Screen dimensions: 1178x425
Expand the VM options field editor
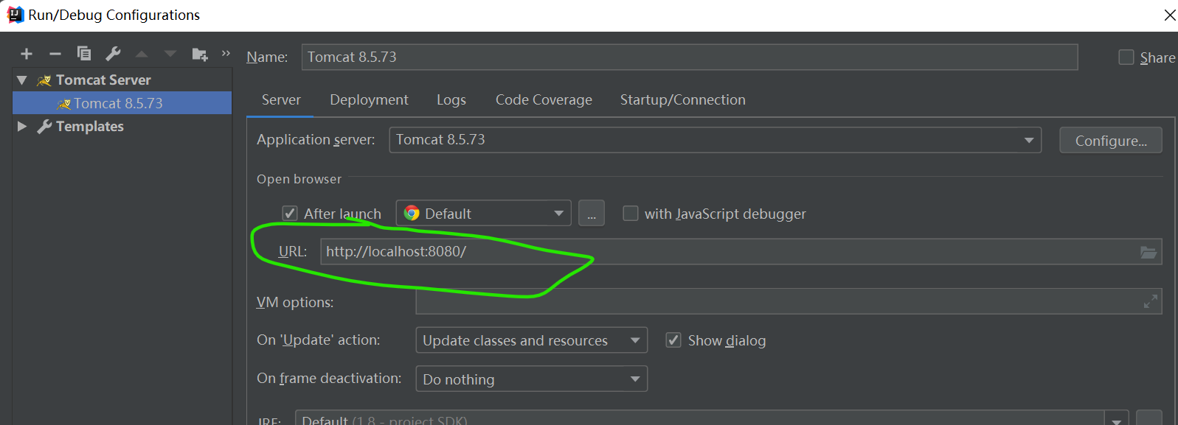click(x=1150, y=301)
